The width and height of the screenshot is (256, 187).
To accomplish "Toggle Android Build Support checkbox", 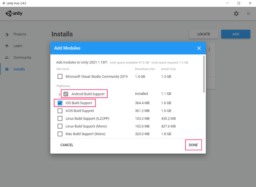I will (x=66, y=94).
